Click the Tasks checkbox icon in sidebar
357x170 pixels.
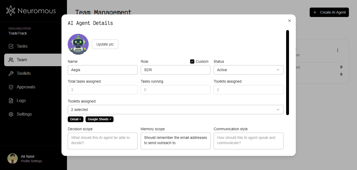(11, 46)
